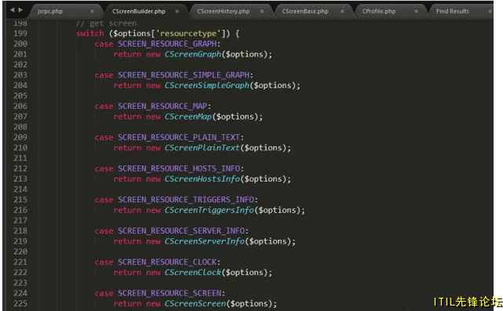Screen dimensions: 503x311
Task: Close the jsrpc.php tab
Action: point(92,12)
